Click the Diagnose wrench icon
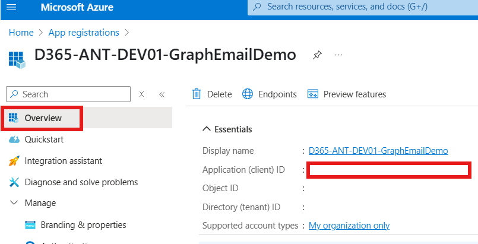The width and height of the screenshot is (478, 244). click(x=14, y=182)
